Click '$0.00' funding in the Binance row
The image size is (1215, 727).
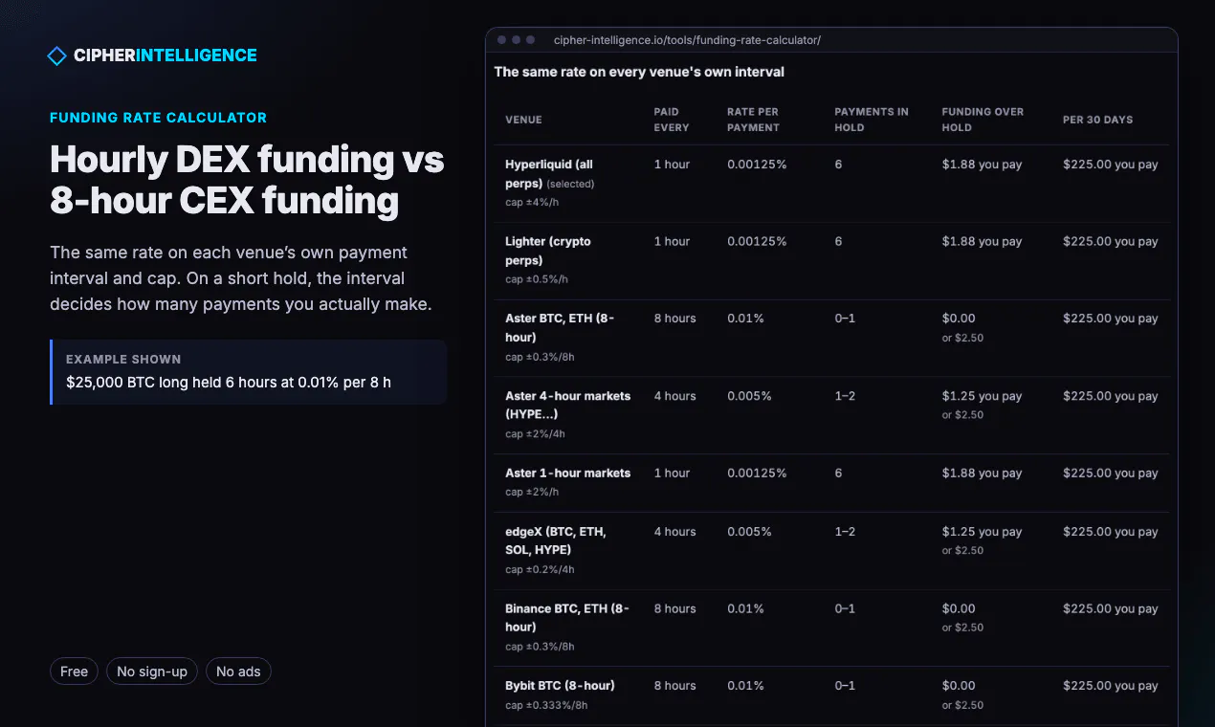(x=959, y=608)
